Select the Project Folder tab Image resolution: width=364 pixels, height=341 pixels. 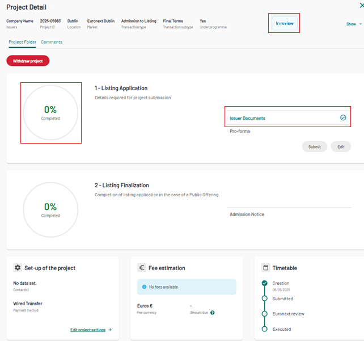[x=23, y=42]
